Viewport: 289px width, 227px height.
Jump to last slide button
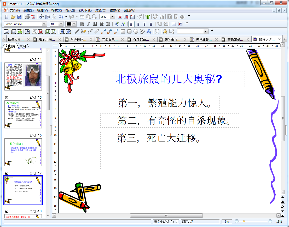[282, 215]
